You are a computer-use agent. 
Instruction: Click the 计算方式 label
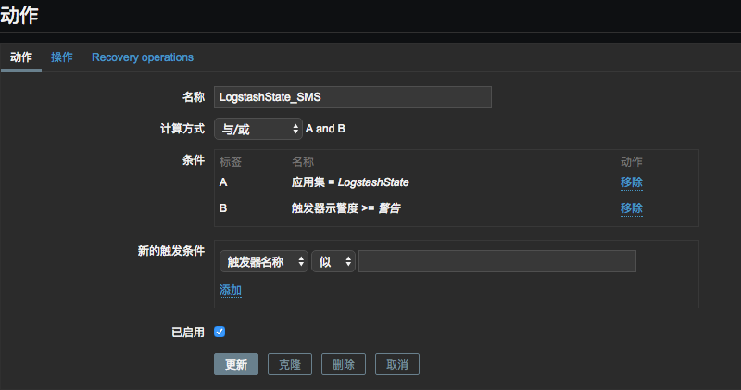pyautogui.click(x=182, y=129)
